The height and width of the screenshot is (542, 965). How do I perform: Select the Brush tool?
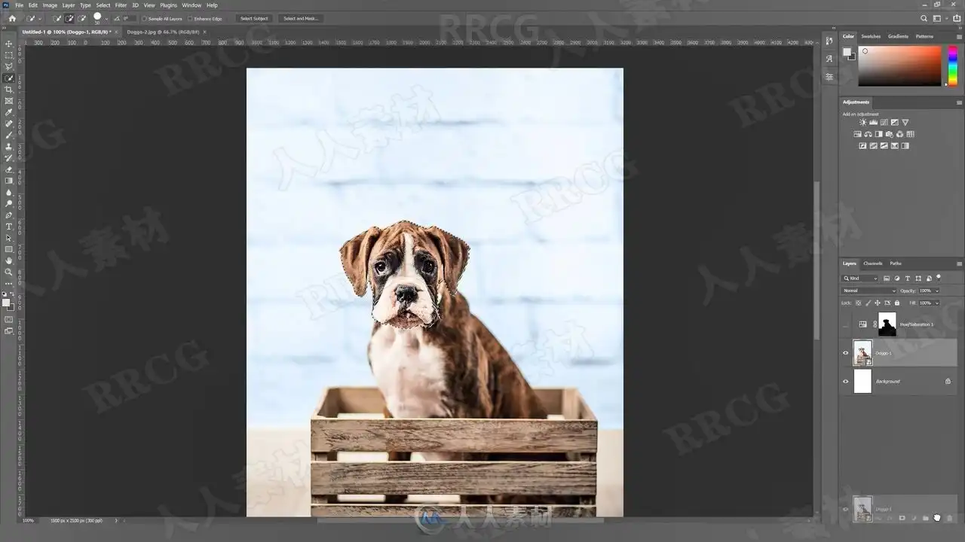9,135
